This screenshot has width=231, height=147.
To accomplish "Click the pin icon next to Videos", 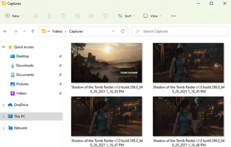I will (x=60, y=93).
